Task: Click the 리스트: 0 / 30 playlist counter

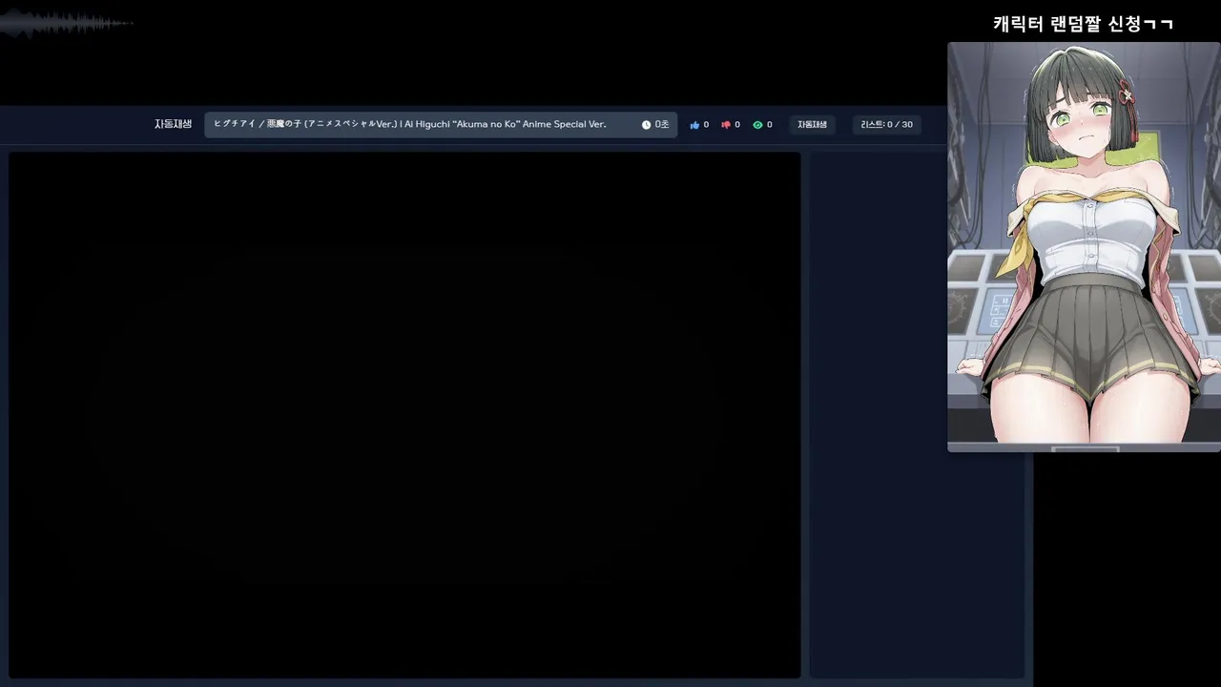Action: tap(886, 125)
